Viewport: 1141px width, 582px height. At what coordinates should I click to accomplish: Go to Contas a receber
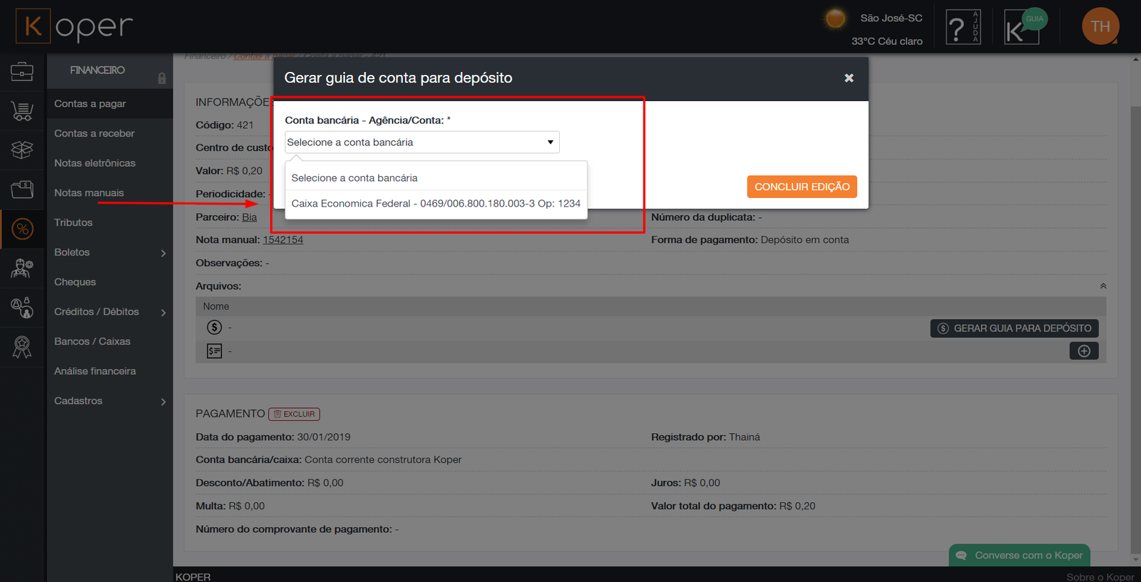point(94,134)
